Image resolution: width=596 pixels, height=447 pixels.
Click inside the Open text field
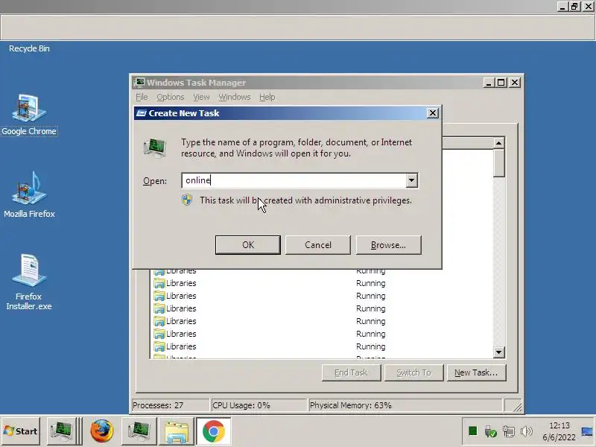click(x=294, y=180)
